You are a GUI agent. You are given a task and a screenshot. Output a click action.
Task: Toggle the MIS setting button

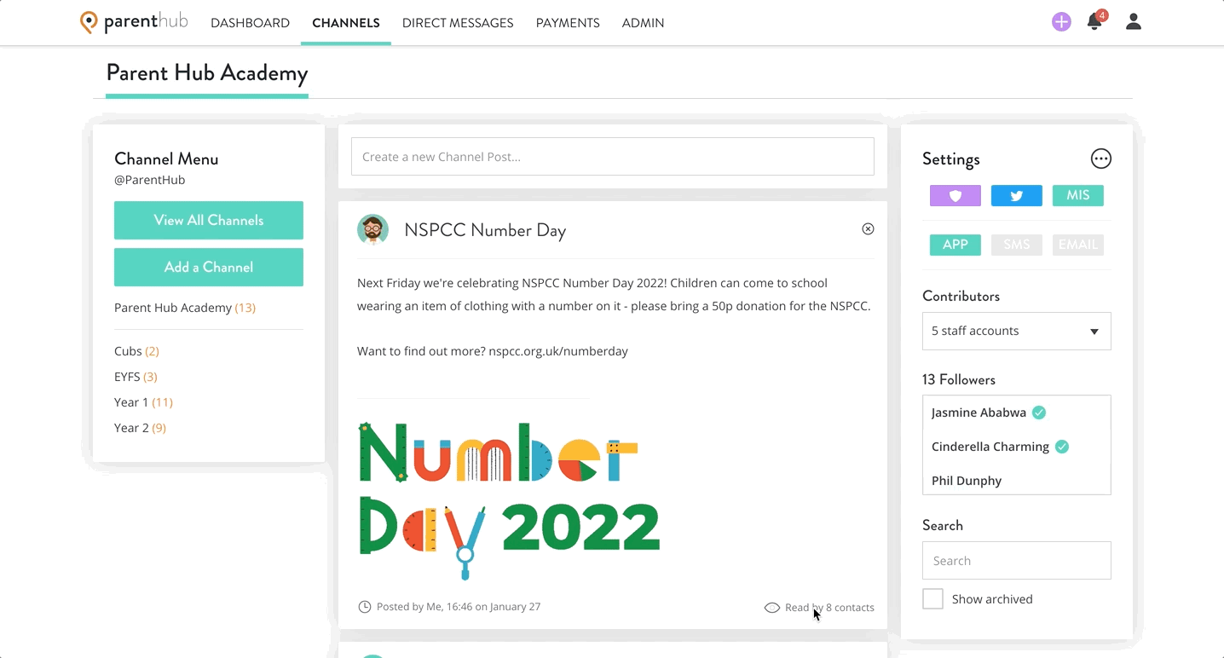[x=1078, y=196]
